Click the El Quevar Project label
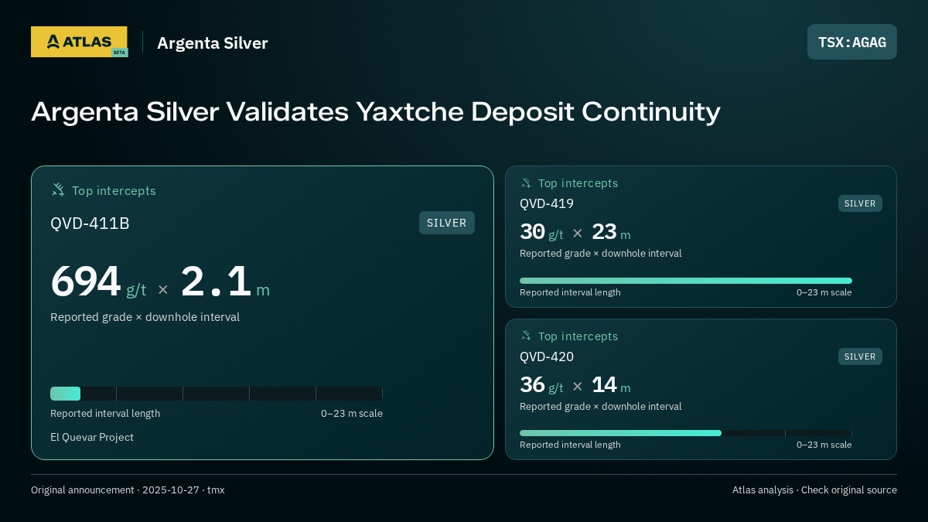Screen dimensions: 928x522 tap(92, 437)
